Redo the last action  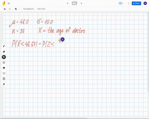point(10,9)
